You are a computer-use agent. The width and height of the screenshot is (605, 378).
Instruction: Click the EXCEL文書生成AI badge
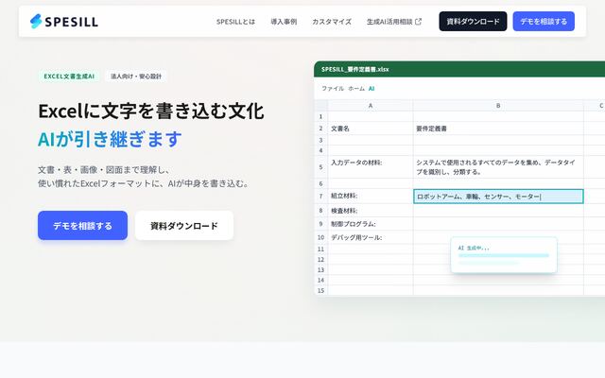click(69, 76)
